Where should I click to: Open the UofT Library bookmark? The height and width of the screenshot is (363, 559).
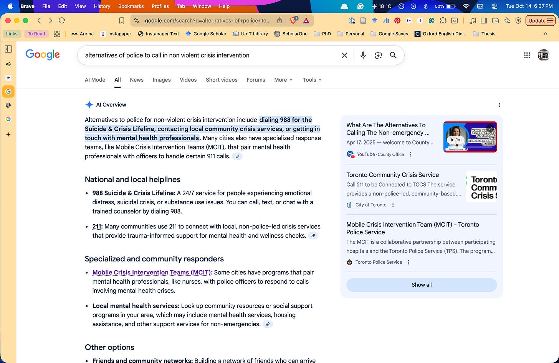coord(250,34)
